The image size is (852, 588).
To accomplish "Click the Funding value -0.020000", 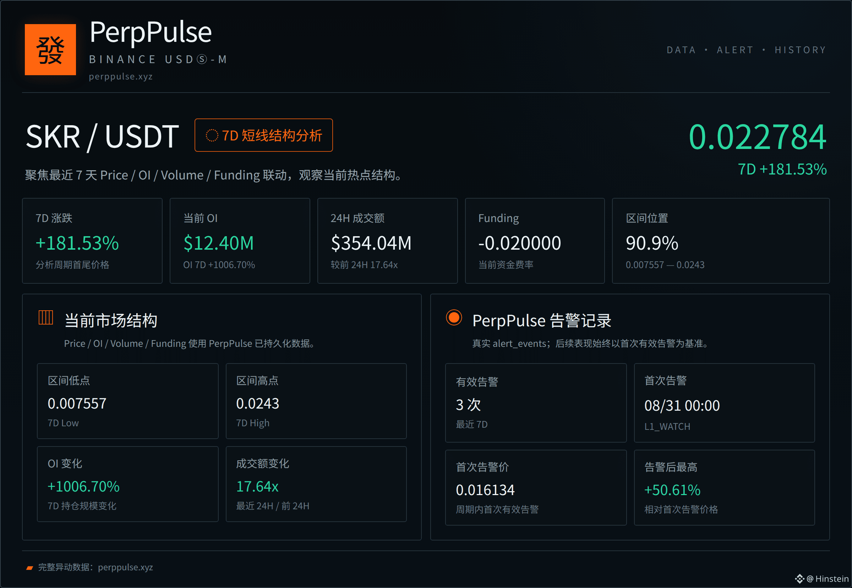I will (x=519, y=243).
